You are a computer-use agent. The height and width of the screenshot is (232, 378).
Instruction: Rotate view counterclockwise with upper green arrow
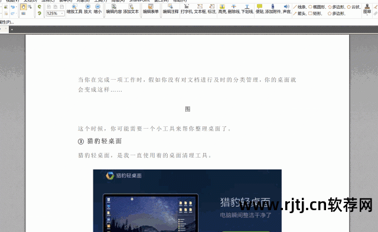[x=40, y=6]
